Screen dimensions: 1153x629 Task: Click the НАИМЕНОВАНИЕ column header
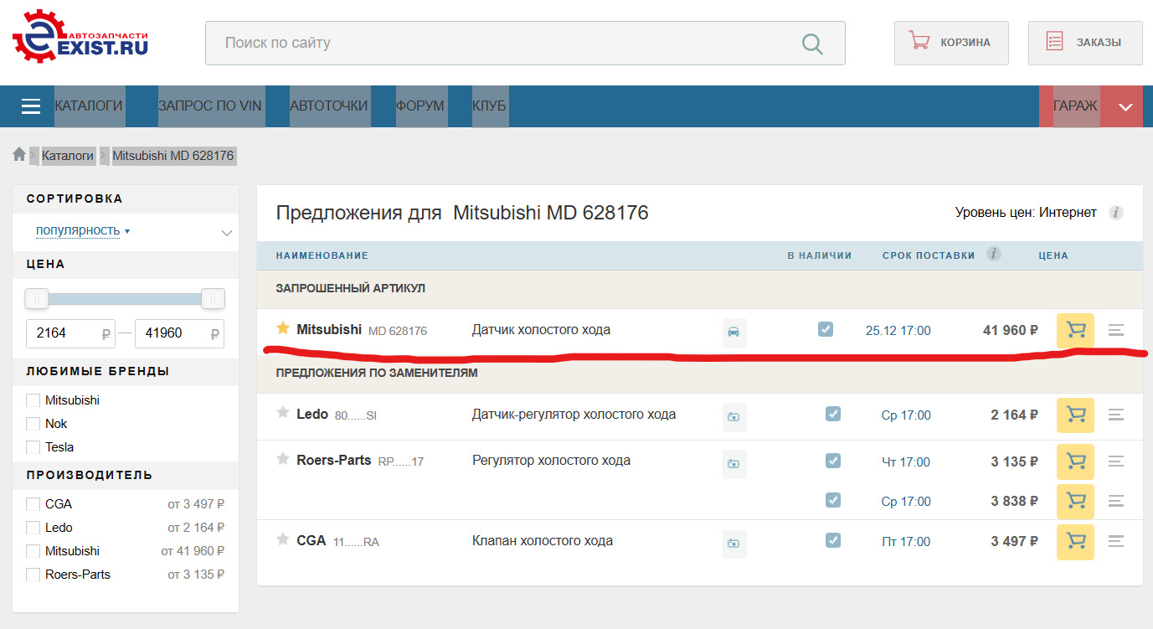(x=322, y=255)
